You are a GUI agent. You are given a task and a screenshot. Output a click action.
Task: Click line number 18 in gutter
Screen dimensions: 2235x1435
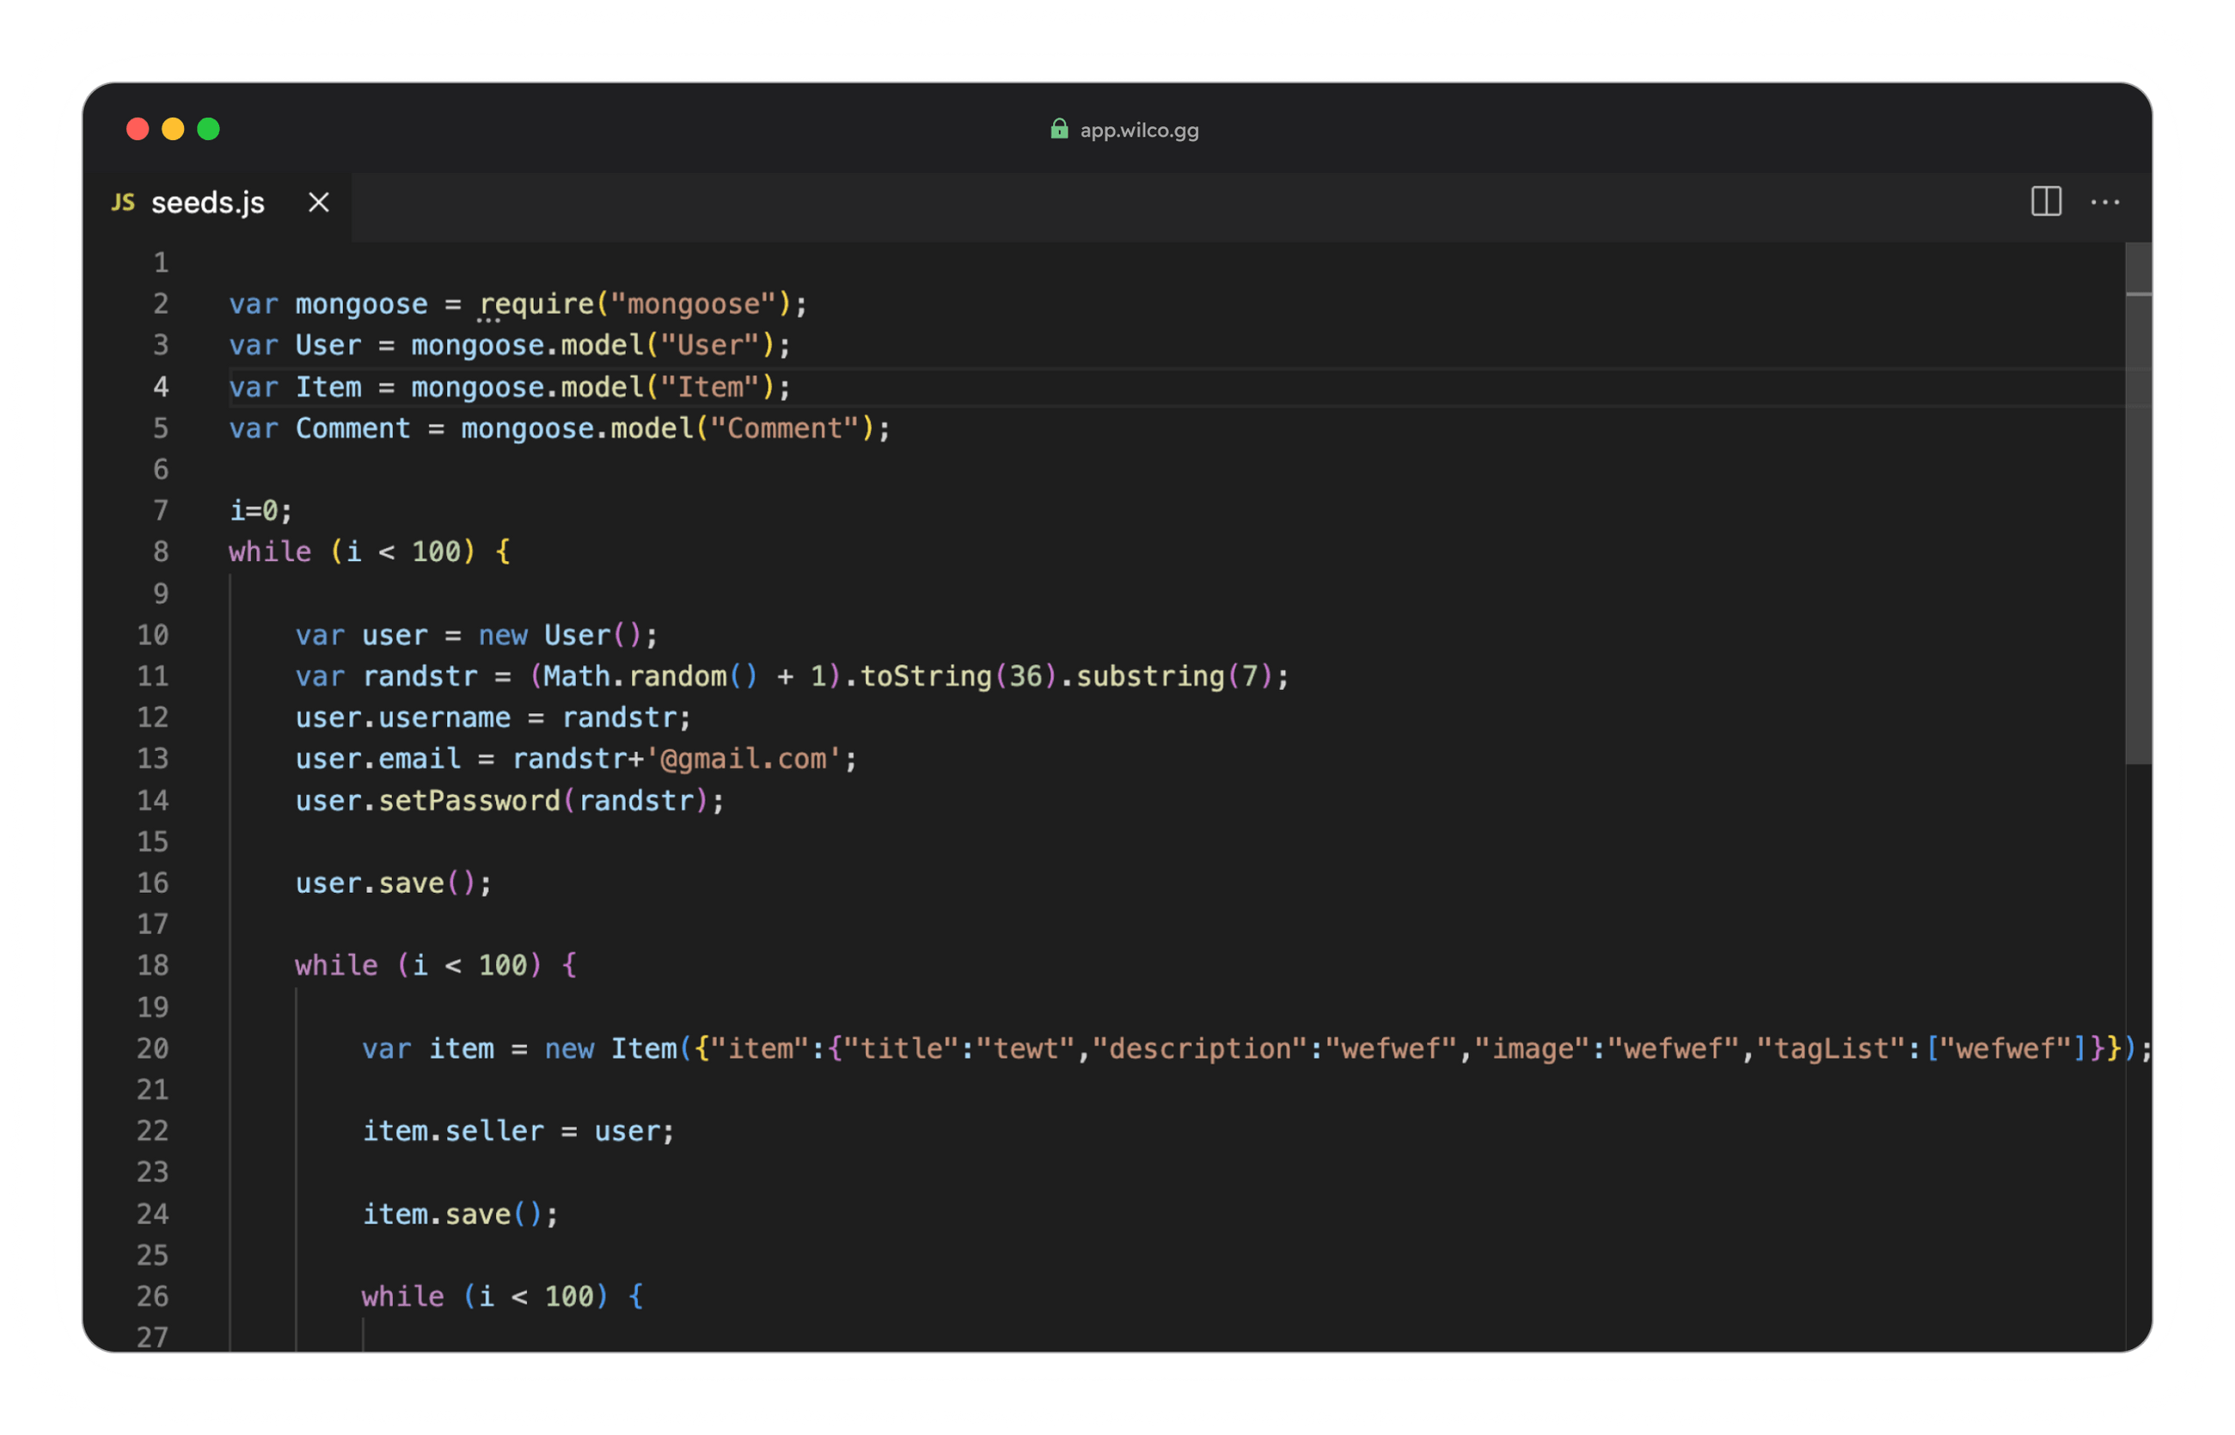(x=153, y=965)
